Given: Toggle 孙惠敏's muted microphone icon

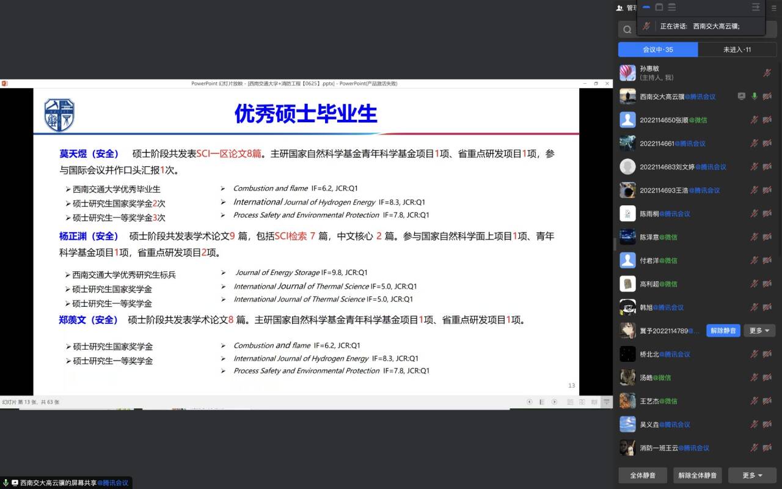Looking at the screenshot, I should pos(767,73).
